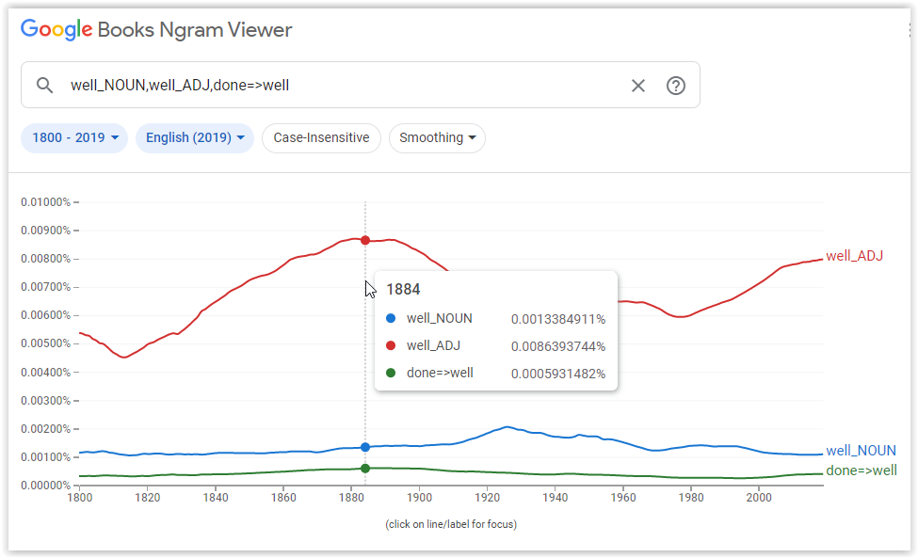The height and width of the screenshot is (558, 918).
Task: Click the search magnifier icon
Action: [x=44, y=86]
